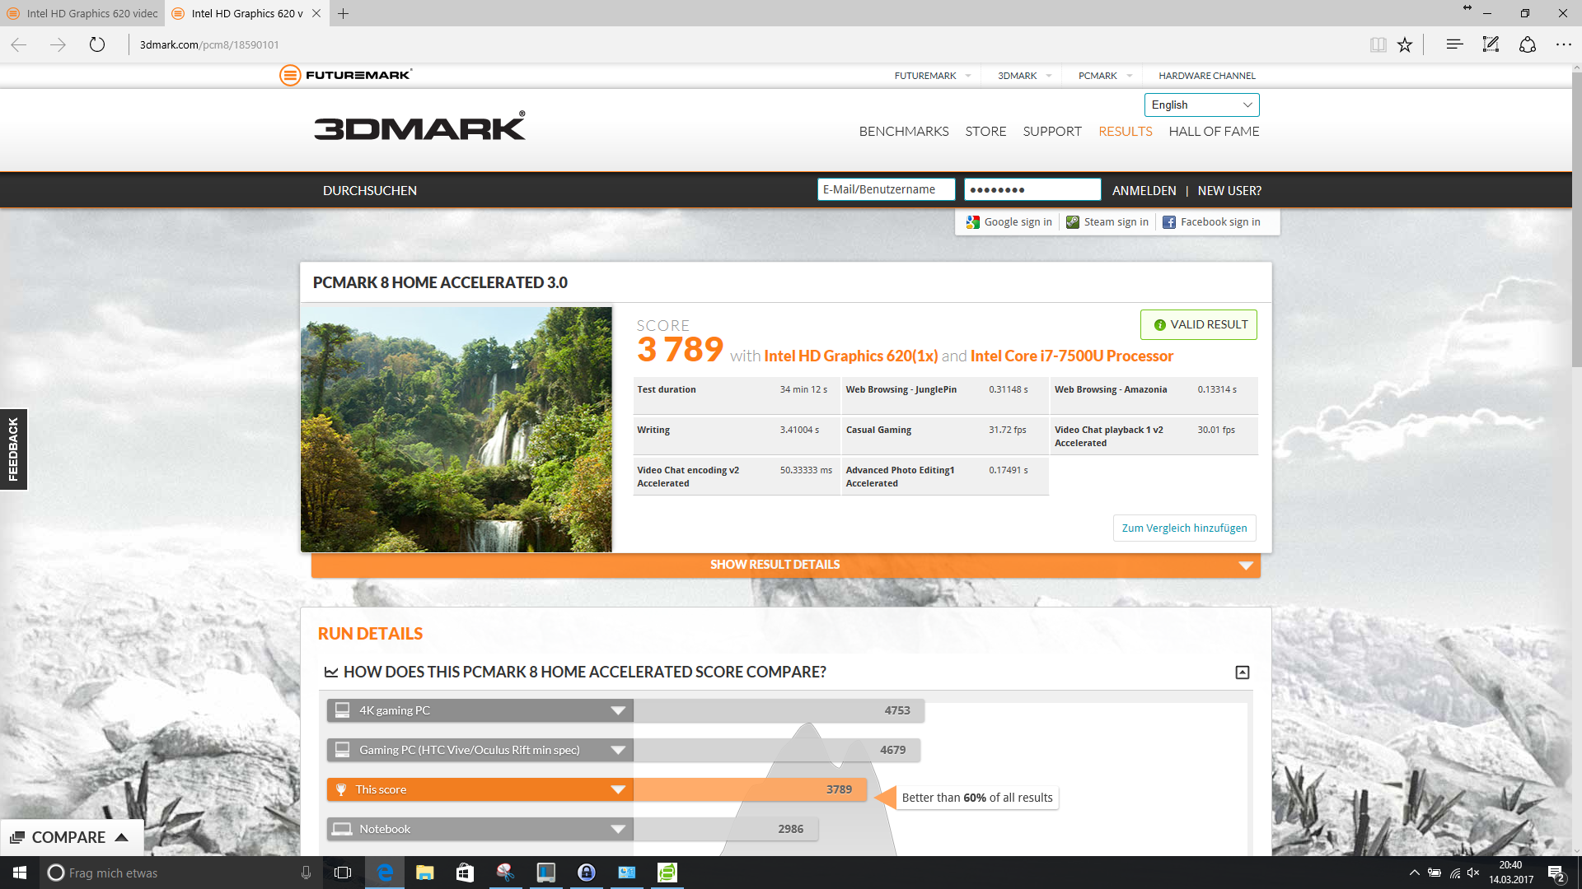The height and width of the screenshot is (889, 1582).
Task: Open the English language dropdown
Action: (x=1201, y=105)
